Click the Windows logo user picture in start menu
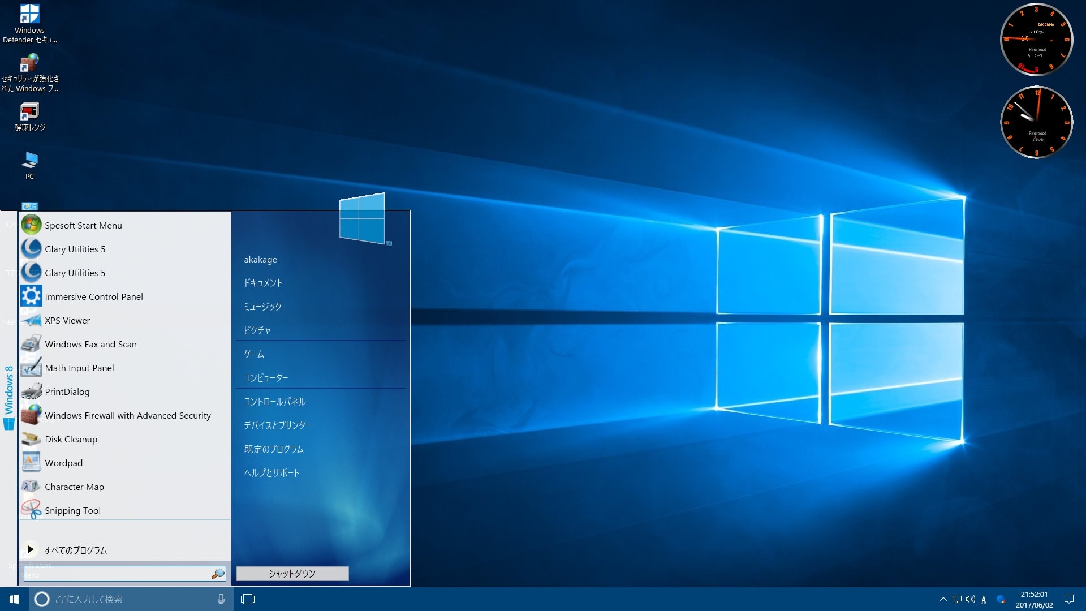1086x611 pixels. pos(363,218)
